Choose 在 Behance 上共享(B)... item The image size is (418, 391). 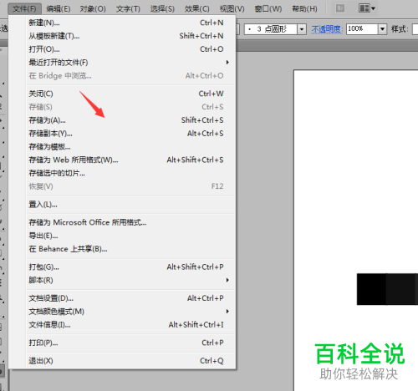[130, 249]
